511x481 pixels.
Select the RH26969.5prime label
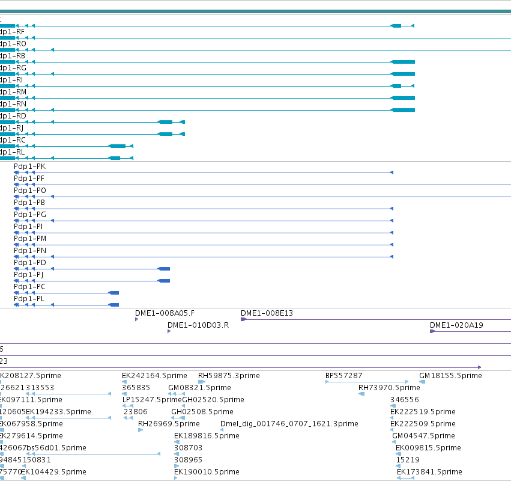[x=169, y=424]
